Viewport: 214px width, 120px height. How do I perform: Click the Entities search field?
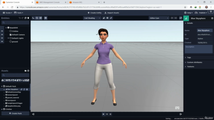15,22
